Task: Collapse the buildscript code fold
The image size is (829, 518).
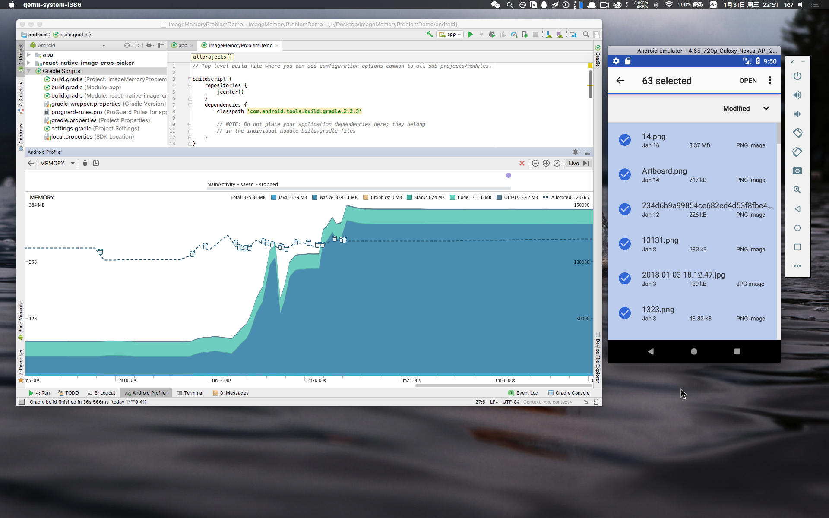Action: [x=190, y=79]
